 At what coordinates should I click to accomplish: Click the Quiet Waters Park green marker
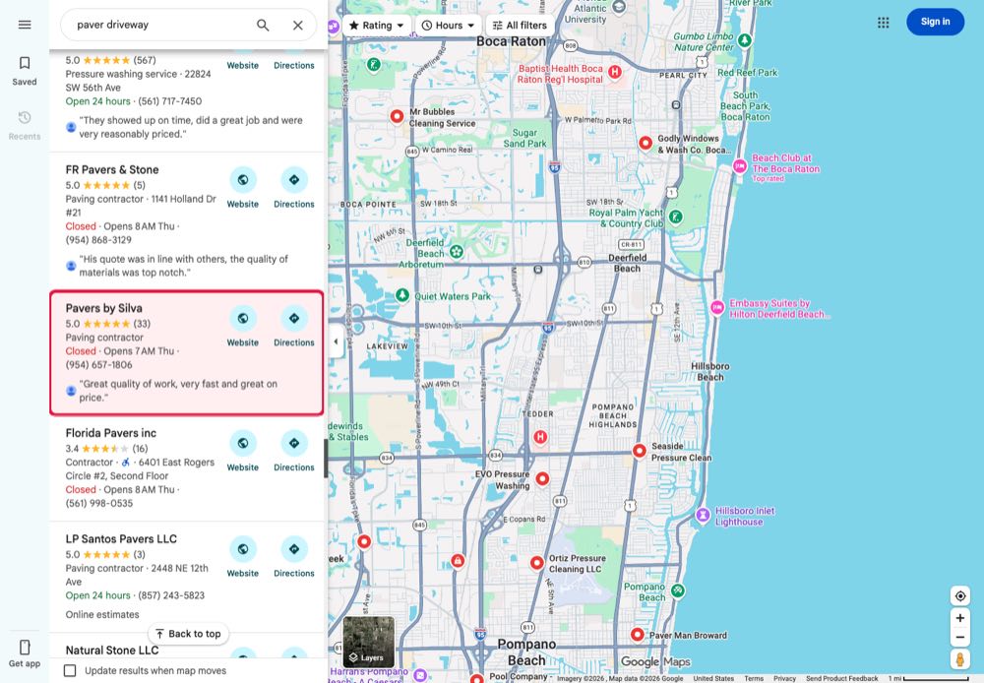pyautogui.click(x=402, y=294)
